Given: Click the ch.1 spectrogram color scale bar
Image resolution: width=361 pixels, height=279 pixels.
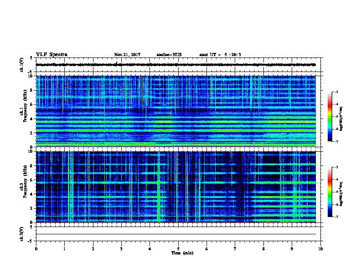Looking at the screenshot, I should point(330,117).
